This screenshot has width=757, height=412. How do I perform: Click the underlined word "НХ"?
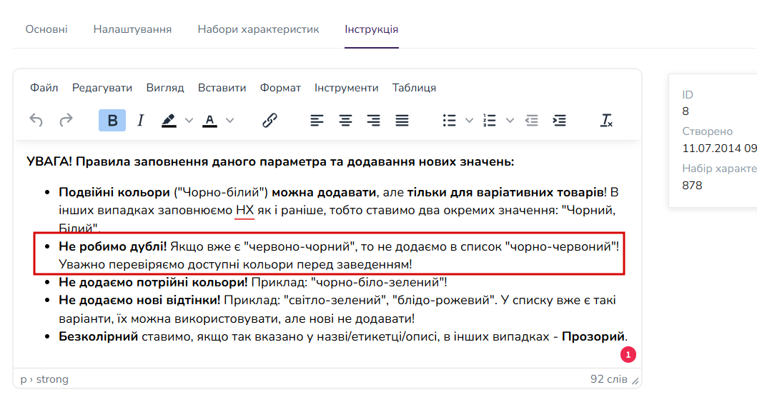tap(244, 211)
